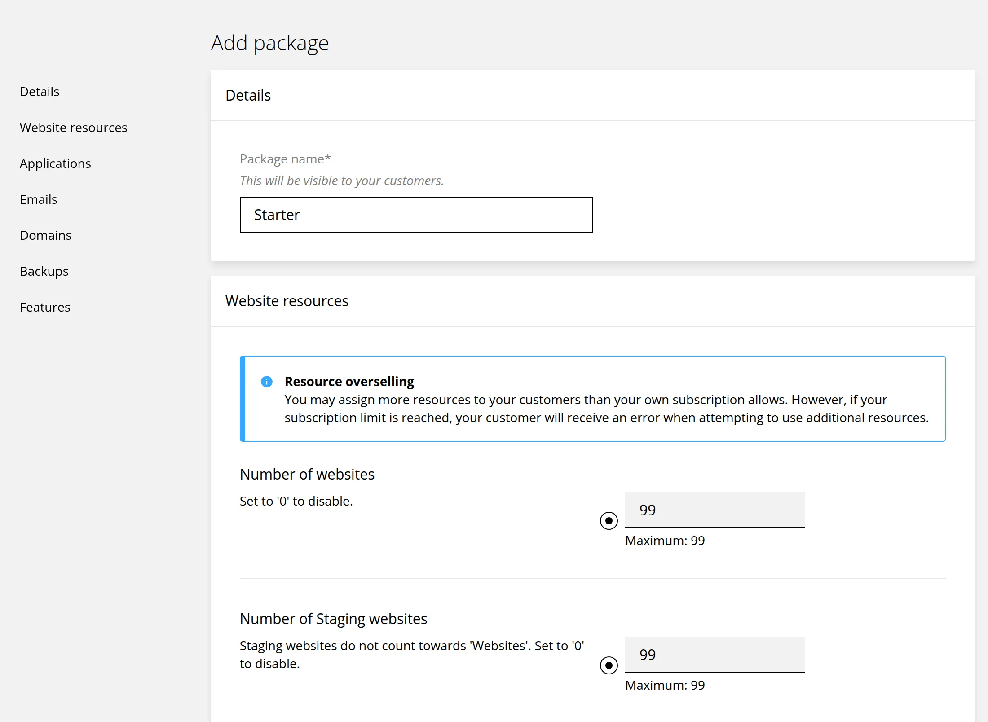Screen dimensions: 988x722
Task: Click the 'Staging websites do not count' description
Action: click(x=412, y=655)
